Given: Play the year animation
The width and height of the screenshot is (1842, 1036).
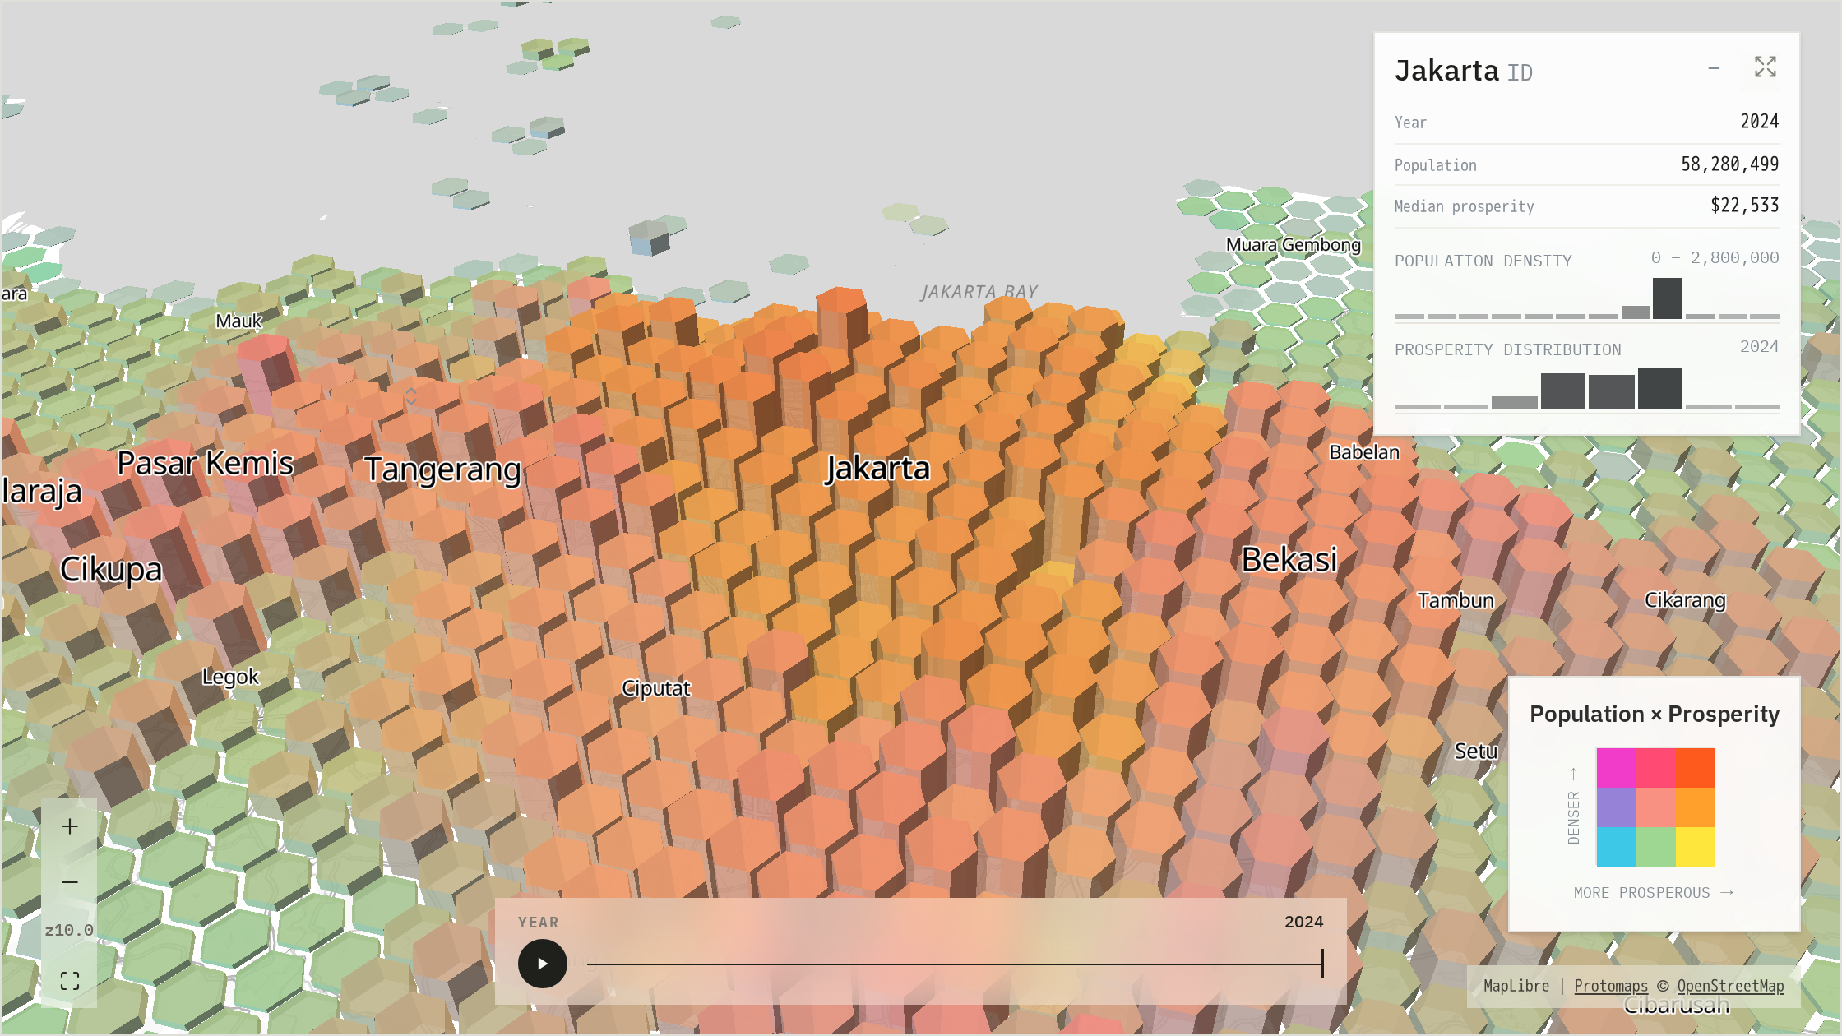Looking at the screenshot, I should 543,964.
